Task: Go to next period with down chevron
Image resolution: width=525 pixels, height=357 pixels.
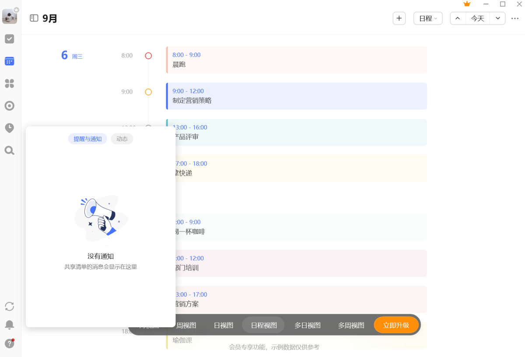Action: tap(498, 18)
